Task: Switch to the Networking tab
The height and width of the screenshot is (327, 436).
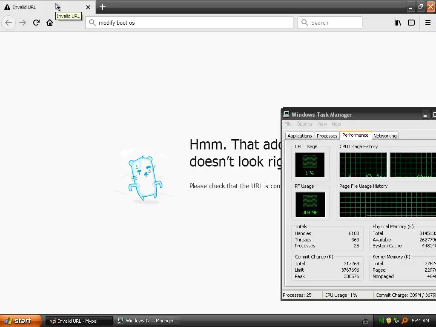Action: [385, 136]
